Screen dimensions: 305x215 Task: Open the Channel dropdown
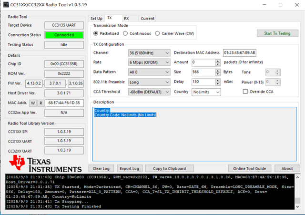tap(149, 53)
